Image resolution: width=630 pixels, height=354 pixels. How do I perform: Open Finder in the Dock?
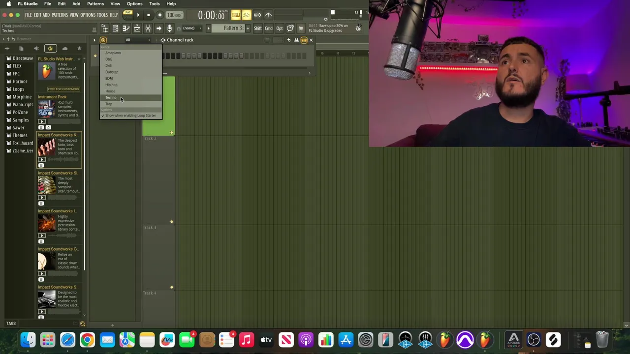tap(28, 340)
